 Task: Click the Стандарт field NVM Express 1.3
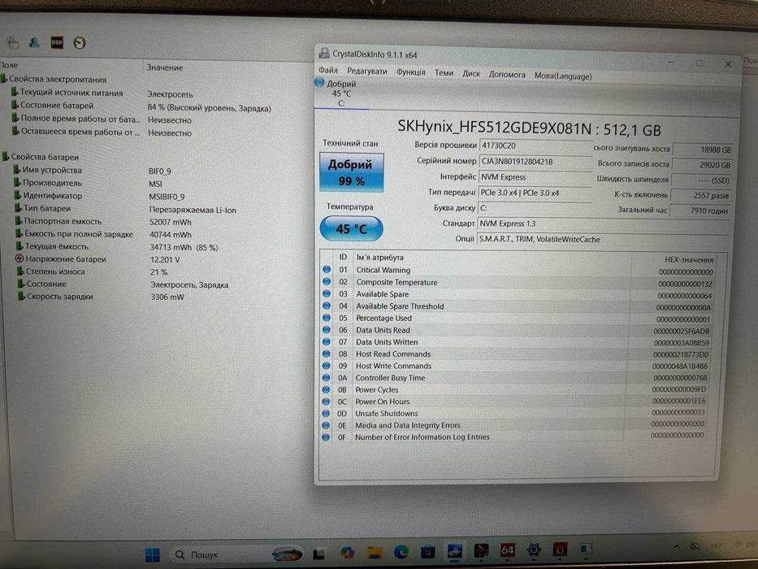603,224
